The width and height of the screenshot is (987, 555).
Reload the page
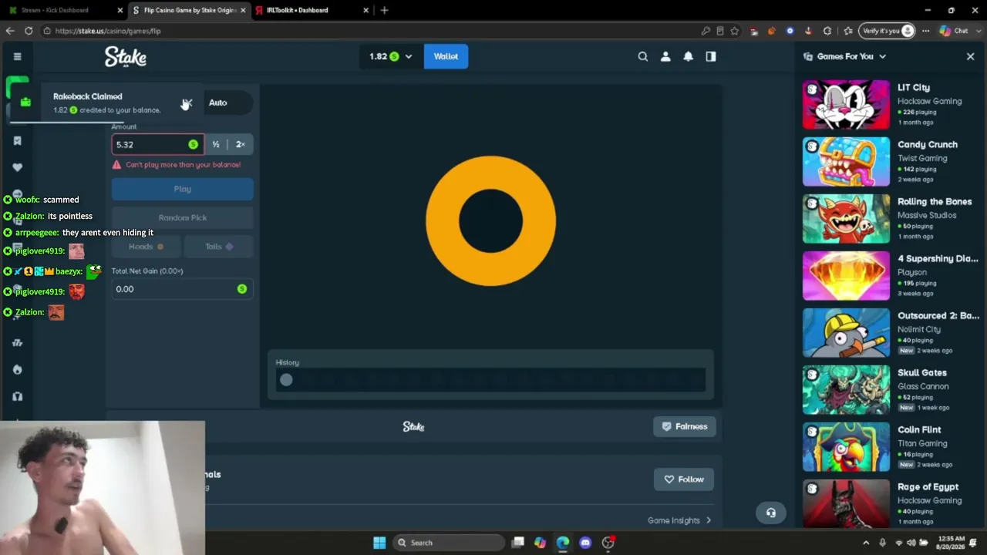point(29,31)
